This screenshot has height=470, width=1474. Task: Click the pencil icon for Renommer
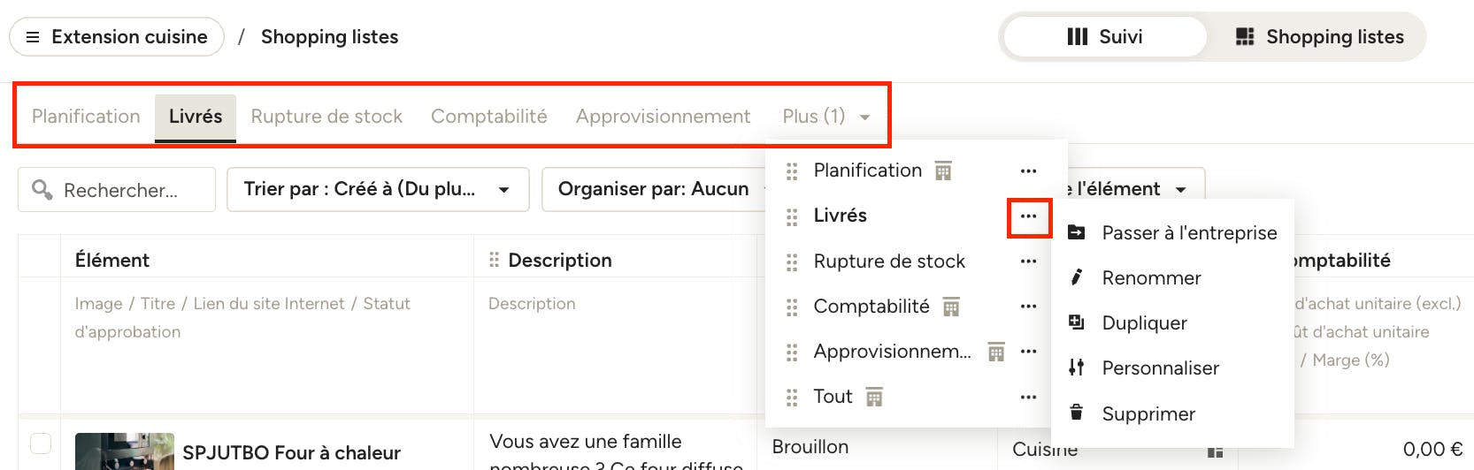click(1077, 277)
